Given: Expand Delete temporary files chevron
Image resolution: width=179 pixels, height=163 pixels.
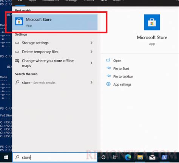Looking at the screenshot, I should point(91,52).
